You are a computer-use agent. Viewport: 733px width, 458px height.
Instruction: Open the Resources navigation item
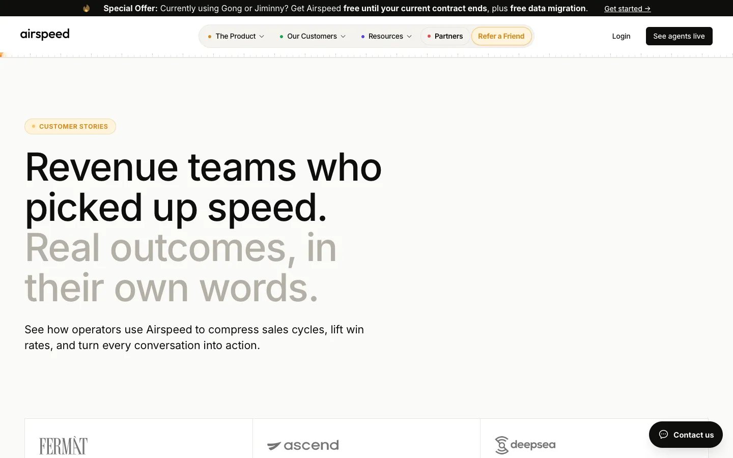click(386, 36)
